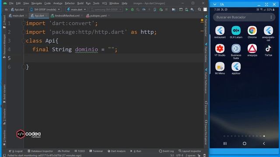Open Business Suite app on the phone
Image resolution: width=280 pixels, height=157 pixels.
click(x=236, y=51)
